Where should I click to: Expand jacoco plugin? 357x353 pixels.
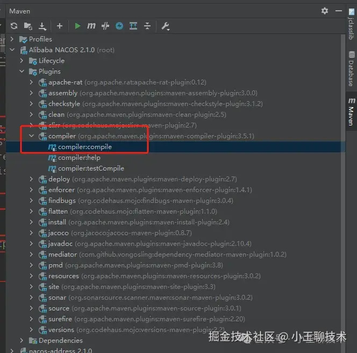[31, 233]
